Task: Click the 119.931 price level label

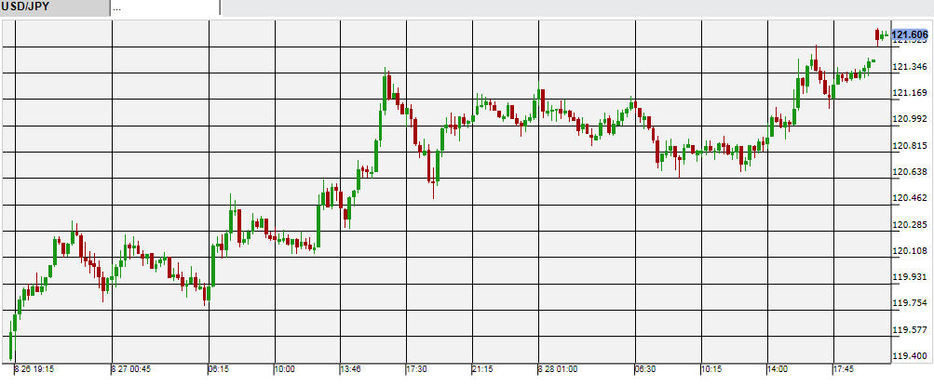Action: coord(910,277)
